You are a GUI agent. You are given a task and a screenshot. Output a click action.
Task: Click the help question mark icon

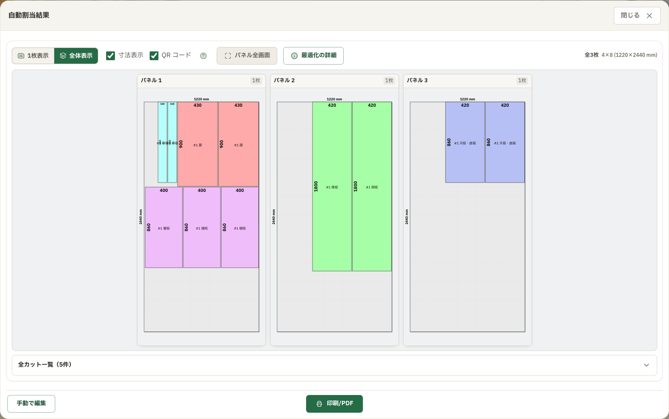(x=203, y=56)
